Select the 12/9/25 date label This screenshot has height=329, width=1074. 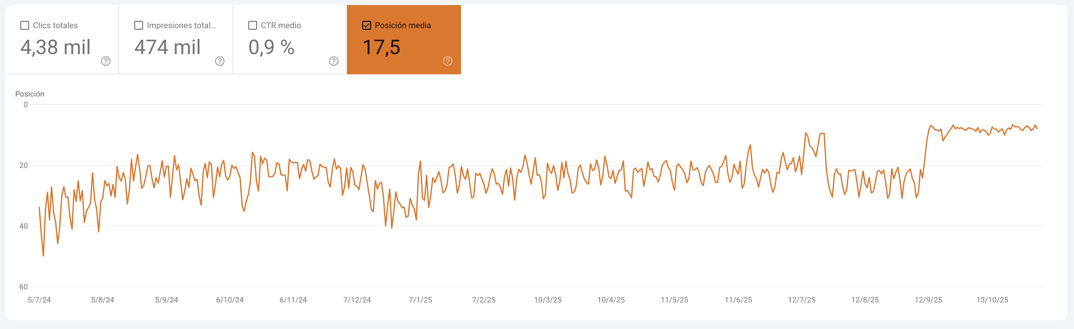coord(928,300)
